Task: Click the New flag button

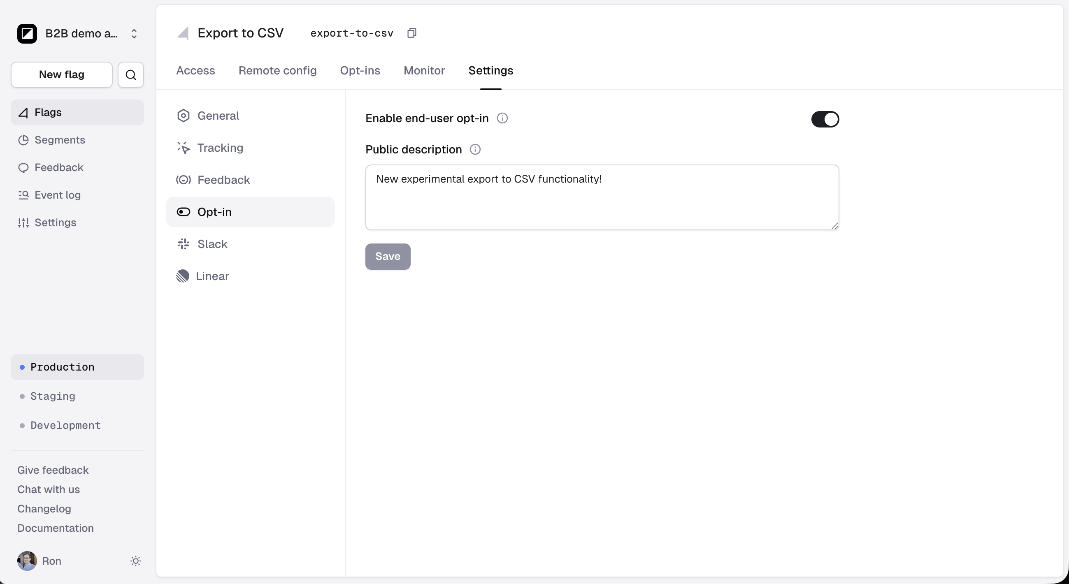Action: [61, 75]
